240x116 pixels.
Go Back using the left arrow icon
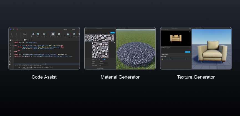(11, 34)
